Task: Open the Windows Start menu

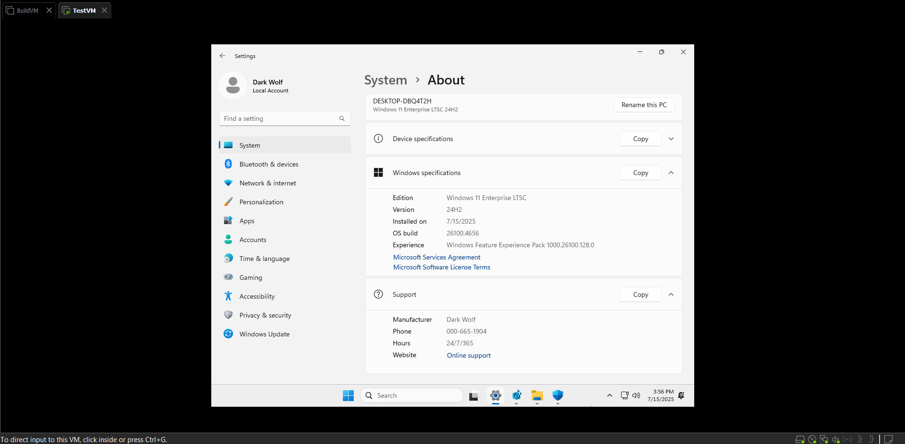Action: click(348, 395)
